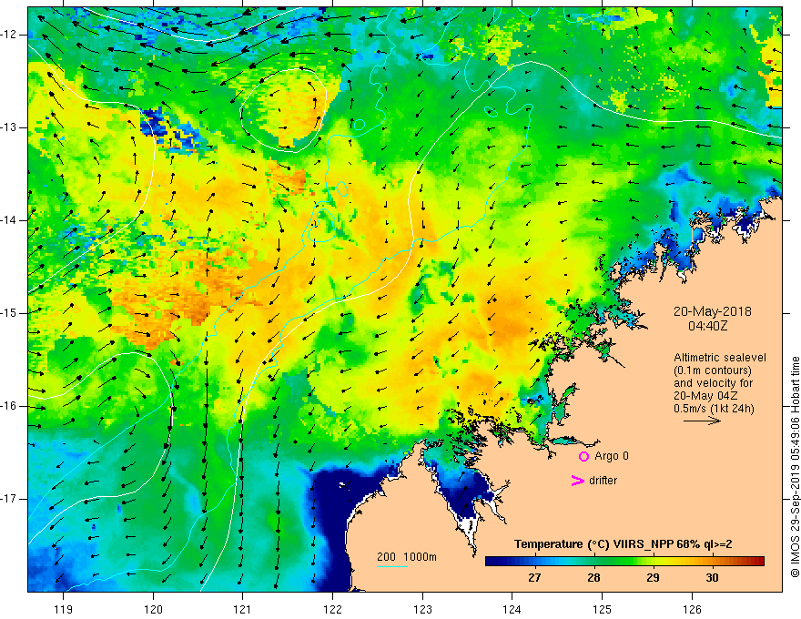Click longitude label 126 on bottom axis
Image resolution: width=801 pixels, height=619 pixels.
pyautogui.click(x=692, y=609)
